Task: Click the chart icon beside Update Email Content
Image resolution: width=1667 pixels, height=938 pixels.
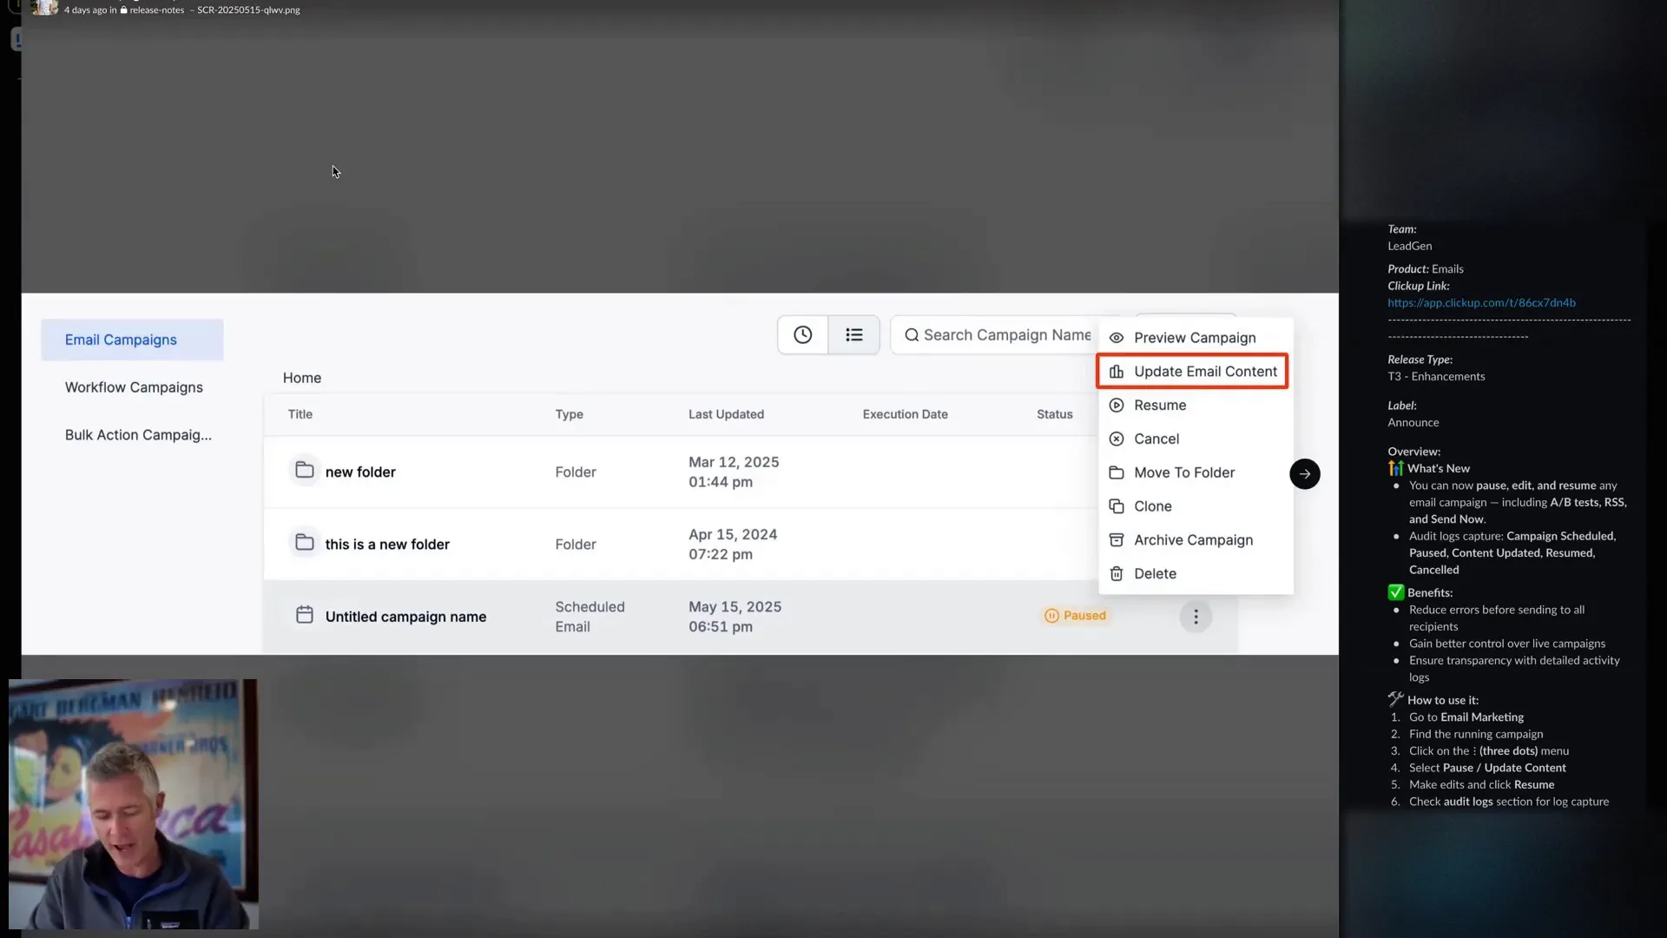Action: [x=1117, y=372]
